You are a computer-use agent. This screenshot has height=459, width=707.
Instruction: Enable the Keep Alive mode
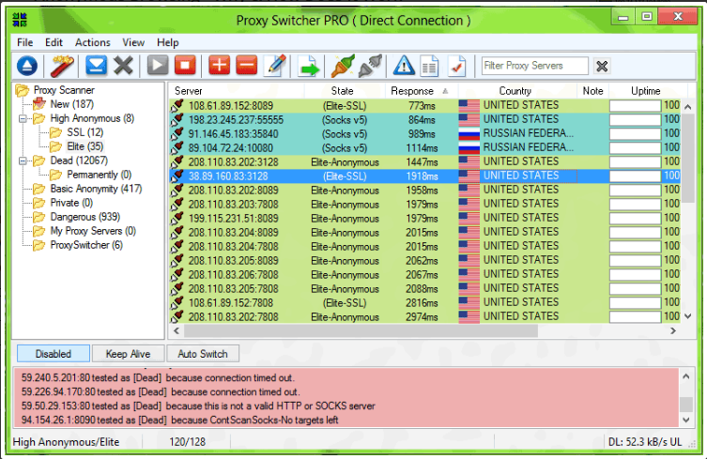[x=129, y=354]
